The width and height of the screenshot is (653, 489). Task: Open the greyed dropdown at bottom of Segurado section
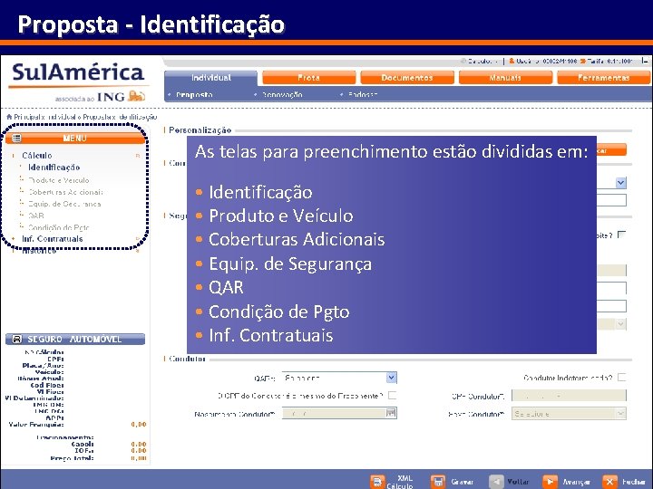tap(621, 324)
